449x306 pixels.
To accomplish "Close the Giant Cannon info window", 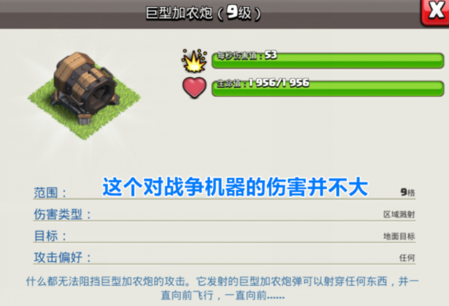I will point(435,12).
